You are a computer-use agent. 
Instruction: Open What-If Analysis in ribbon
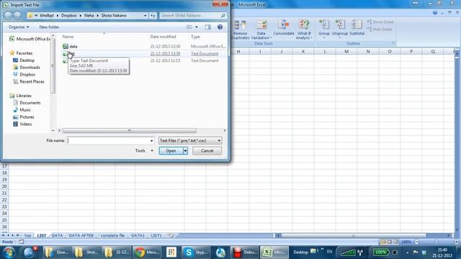point(304,29)
